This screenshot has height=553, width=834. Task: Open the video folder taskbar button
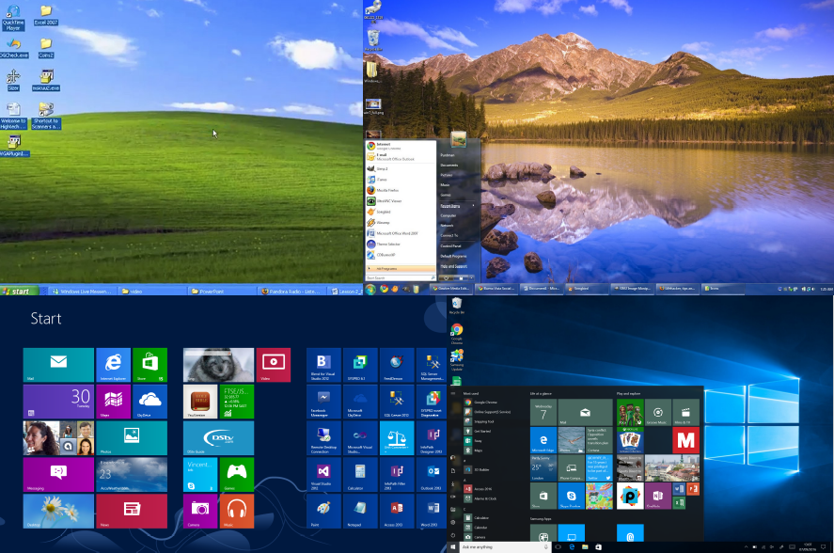(x=152, y=292)
